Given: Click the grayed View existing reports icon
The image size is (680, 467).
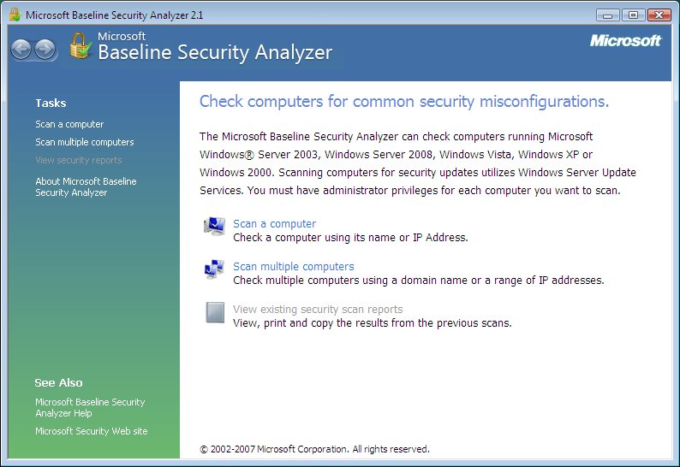Looking at the screenshot, I should click(215, 312).
